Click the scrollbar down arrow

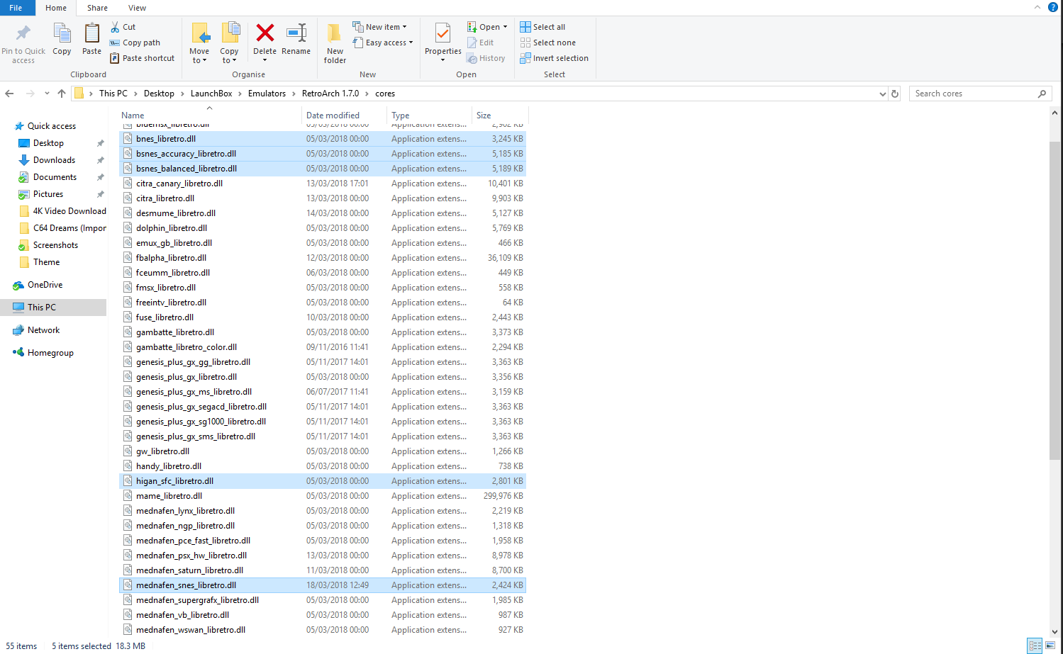point(1054,631)
